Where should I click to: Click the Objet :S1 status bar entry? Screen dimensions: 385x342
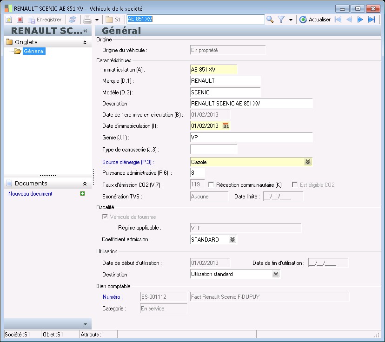[60, 335]
